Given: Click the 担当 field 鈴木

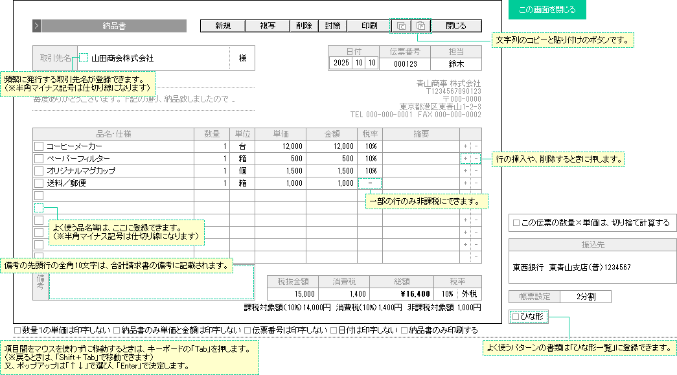Looking at the screenshot, I should pos(456,64).
